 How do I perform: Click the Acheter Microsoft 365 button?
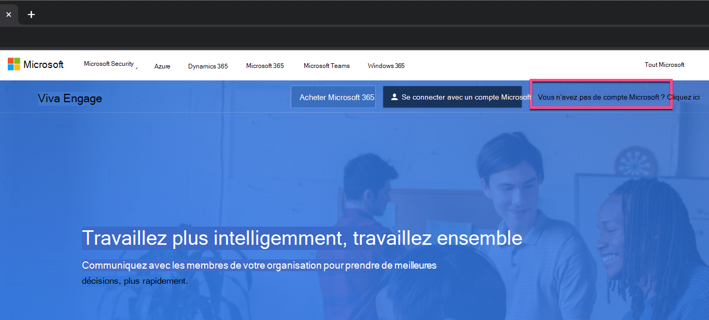tap(333, 97)
